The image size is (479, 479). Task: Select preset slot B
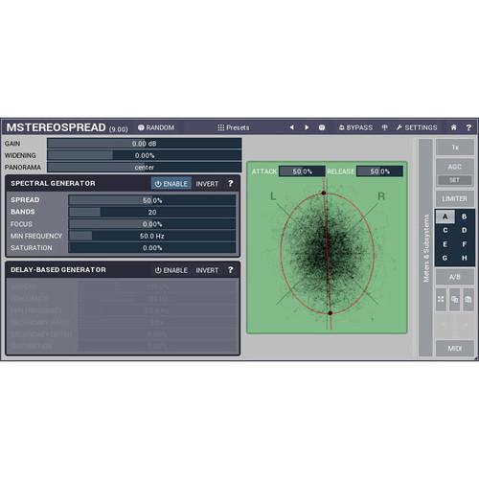pos(465,217)
